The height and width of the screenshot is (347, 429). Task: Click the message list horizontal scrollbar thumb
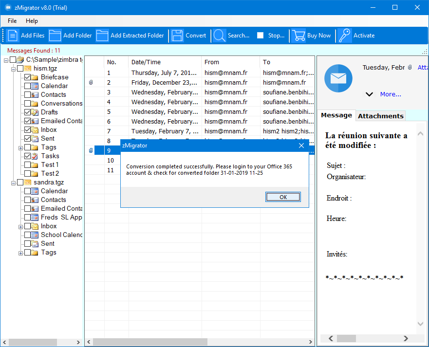click(150, 342)
